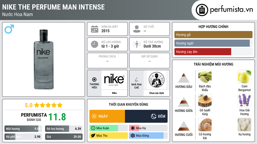Open the Bạch đậu khấu note image
This screenshot has height=144, width=257.
[x=205, y=77]
